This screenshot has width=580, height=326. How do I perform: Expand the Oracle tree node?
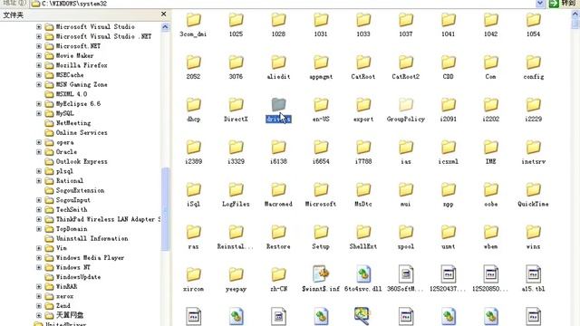[x=39, y=151]
